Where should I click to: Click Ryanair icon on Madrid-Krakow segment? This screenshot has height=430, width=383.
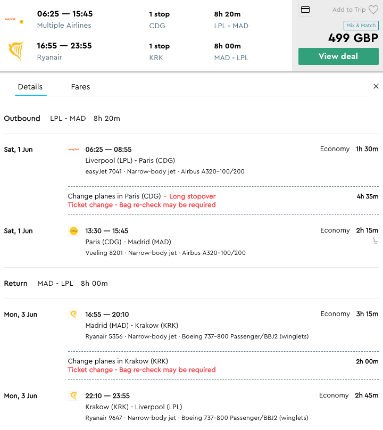pyautogui.click(x=73, y=315)
